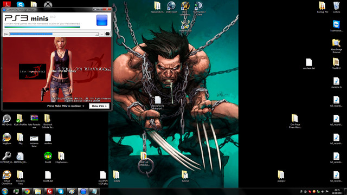The height and width of the screenshot is (195, 347).
Task: Open the Tool Ps3 folder
Action: (x=336, y=64)
